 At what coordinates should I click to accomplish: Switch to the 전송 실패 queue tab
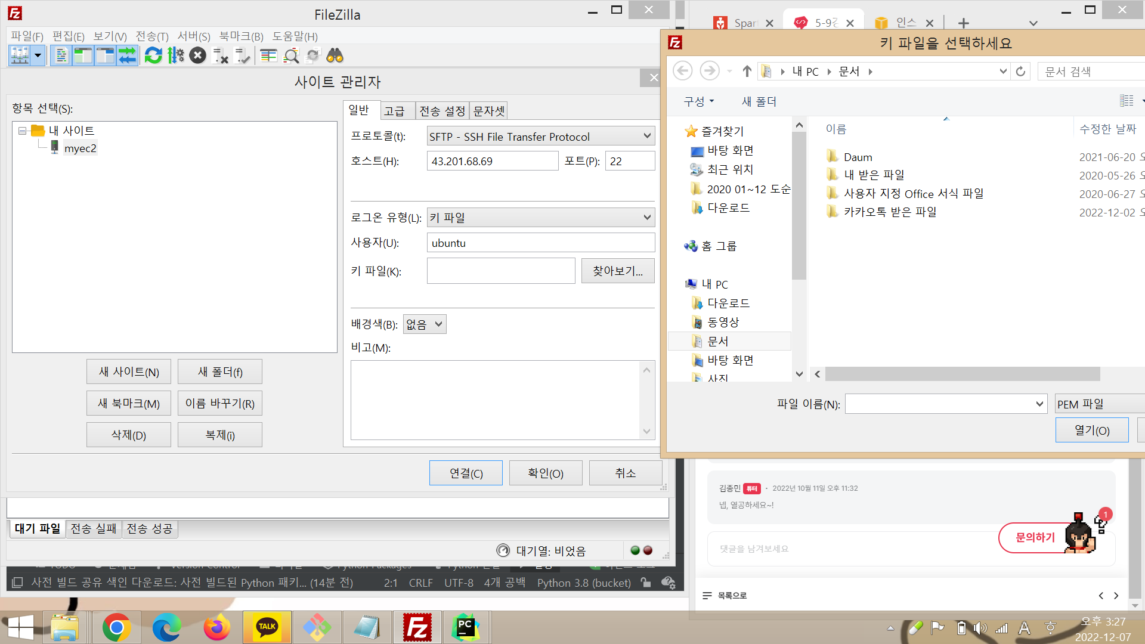tap(94, 529)
